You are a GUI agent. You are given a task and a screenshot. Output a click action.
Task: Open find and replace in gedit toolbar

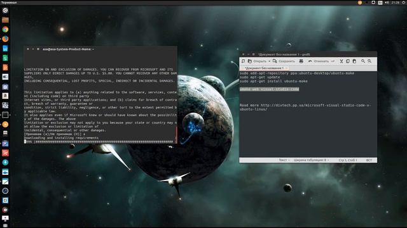(x=369, y=61)
